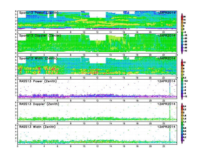This screenshot has height=157, width=203.
Task: Click hour tick 18 under Spano13 Width panel
Action: pyautogui.click(x=137, y=78)
